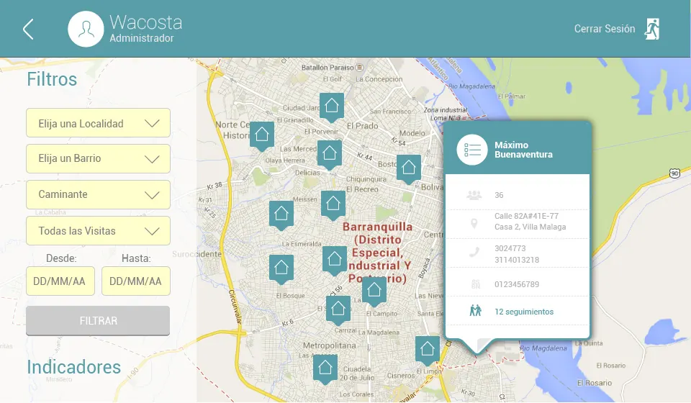Select the house marker near Las Mercedes

(x=330, y=155)
